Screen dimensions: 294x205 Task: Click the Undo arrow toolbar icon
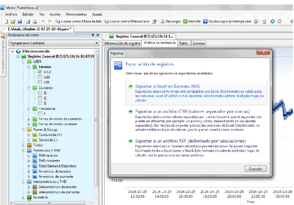point(43,21)
